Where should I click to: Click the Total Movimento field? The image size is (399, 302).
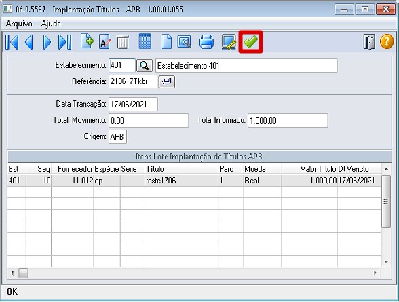pos(149,120)
